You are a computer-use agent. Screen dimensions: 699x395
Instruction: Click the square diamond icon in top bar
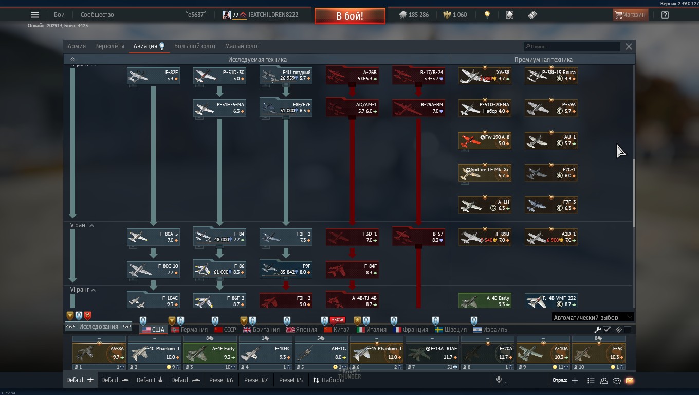point(510,15)
